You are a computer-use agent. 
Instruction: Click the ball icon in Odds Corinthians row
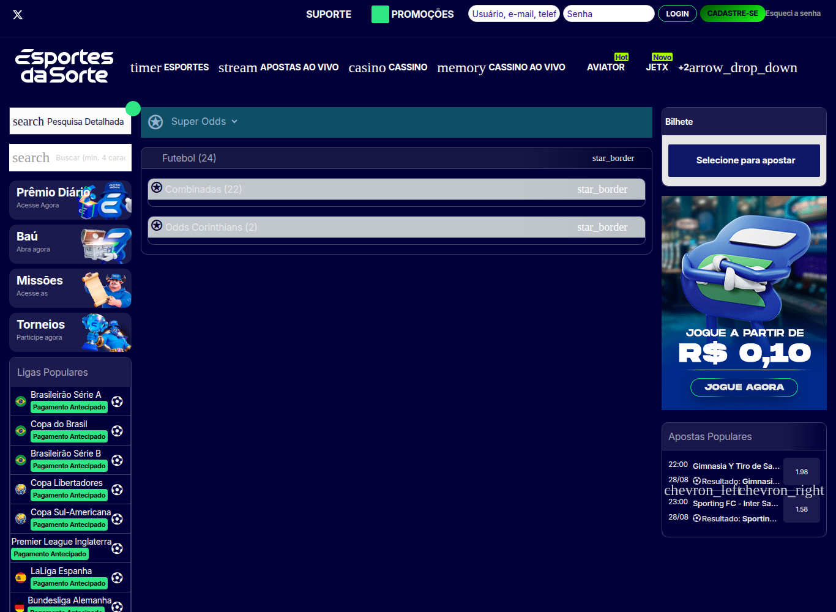pyautogui.click(x=157, y=226)
